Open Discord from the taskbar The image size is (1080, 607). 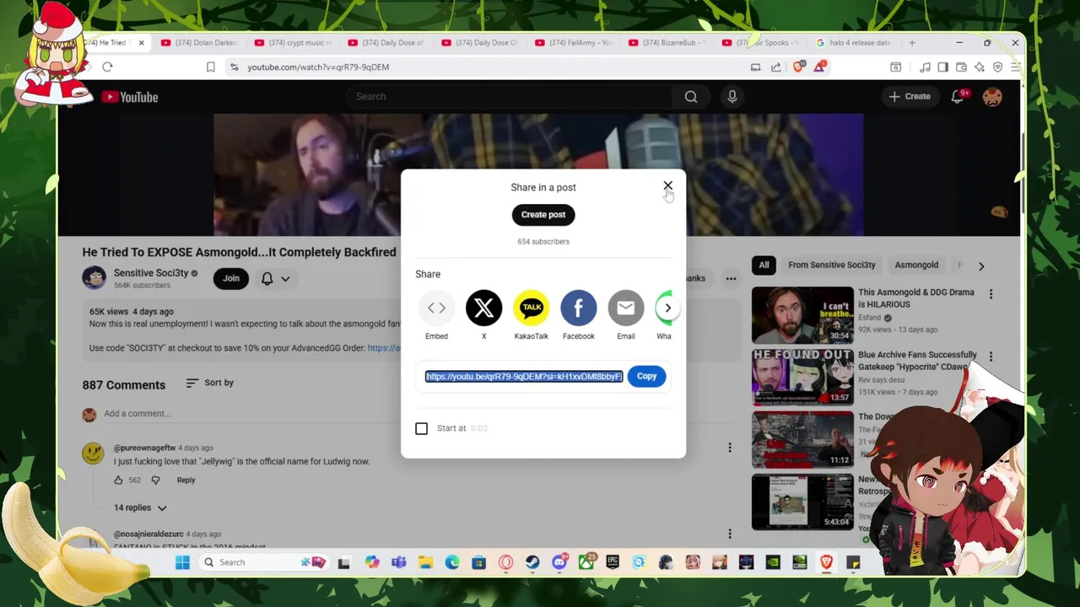click(559, 562)
